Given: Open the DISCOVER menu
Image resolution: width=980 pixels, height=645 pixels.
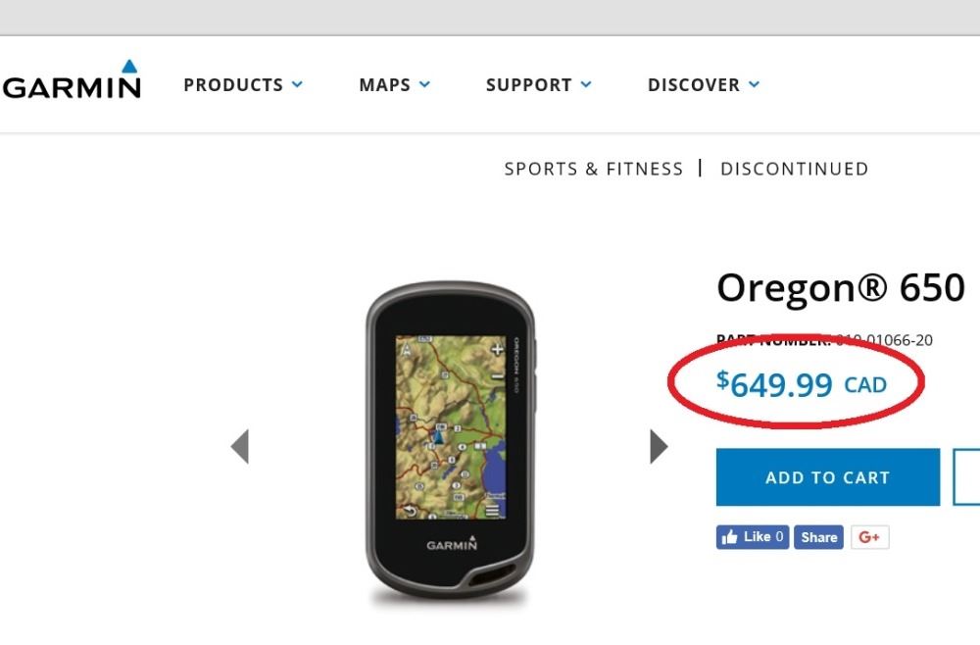Looking at the screenshot, I should (704, 85).
